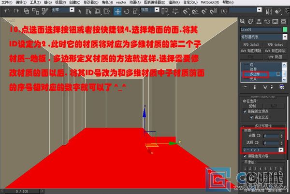Open the Hierarchy command panel tab
Screen dimensions: 290x194
pos(259,21)
